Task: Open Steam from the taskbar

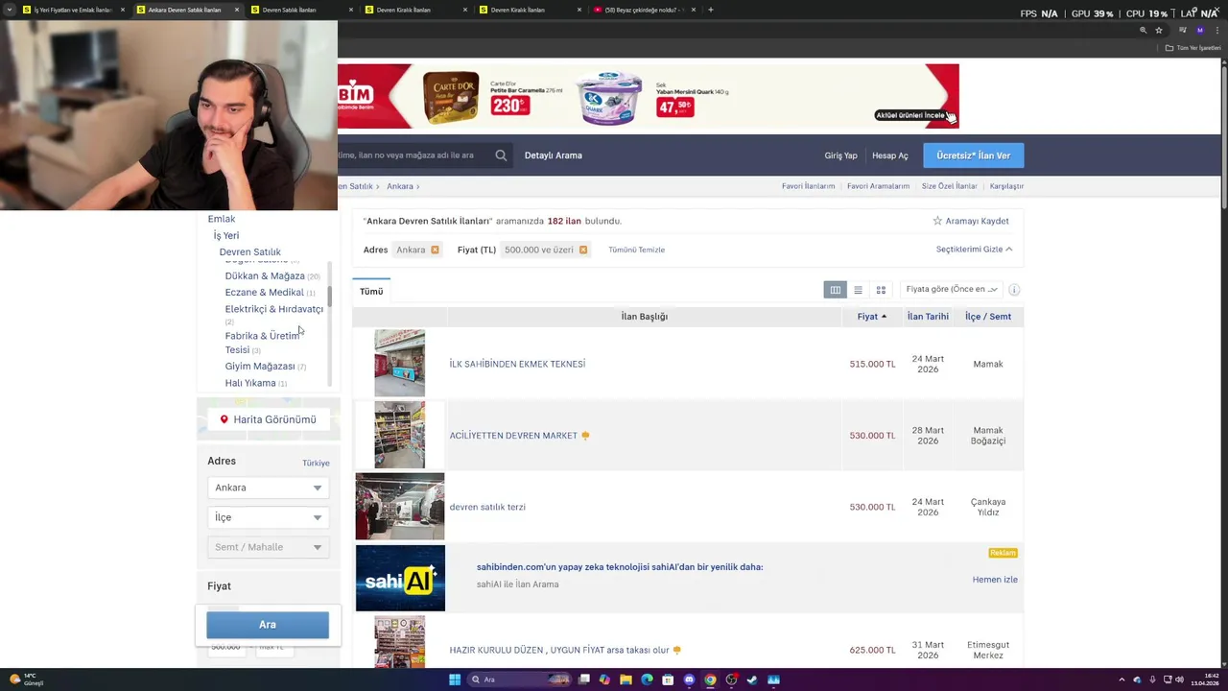Action: pyautogui.click(x=752, y=679)
